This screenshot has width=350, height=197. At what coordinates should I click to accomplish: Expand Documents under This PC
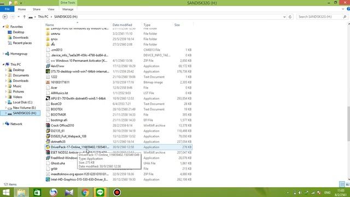tap(6, 76)
